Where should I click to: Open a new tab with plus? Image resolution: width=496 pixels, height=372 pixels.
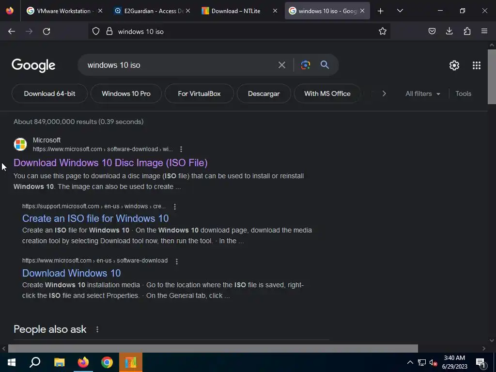coord(380,11)
